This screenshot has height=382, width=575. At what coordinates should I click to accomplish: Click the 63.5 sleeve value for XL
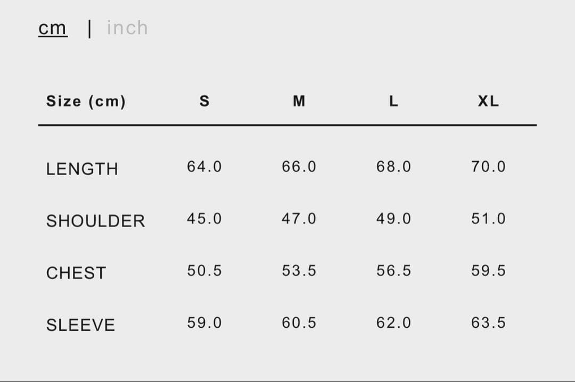[488, 323]
